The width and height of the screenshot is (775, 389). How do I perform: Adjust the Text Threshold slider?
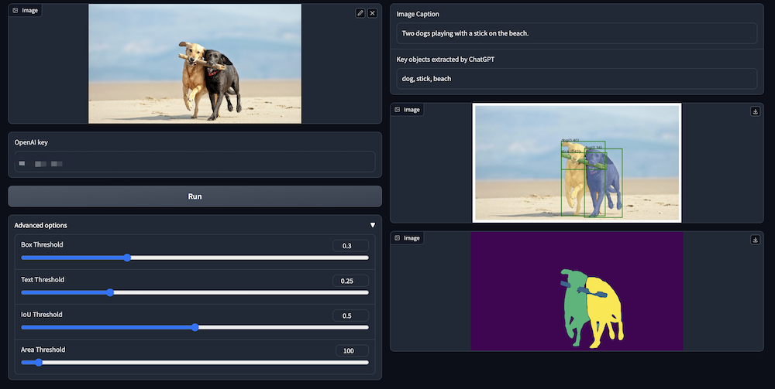[195, 293]
